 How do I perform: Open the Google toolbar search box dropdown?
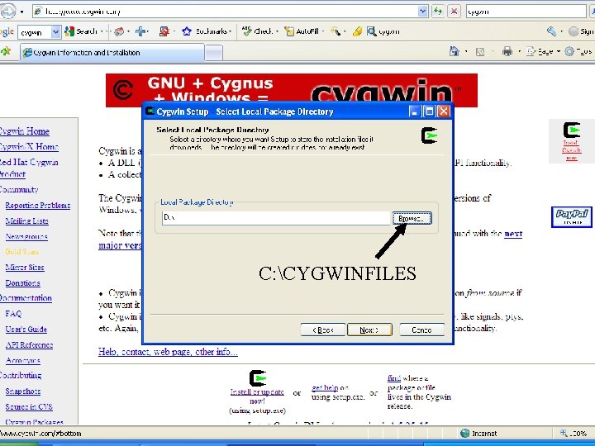[56, 32]
